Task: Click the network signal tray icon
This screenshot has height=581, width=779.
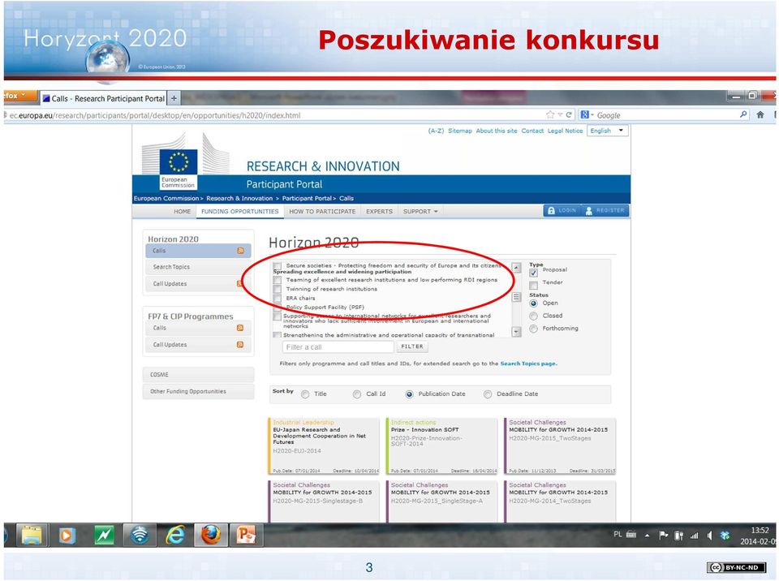Action: 695,536
